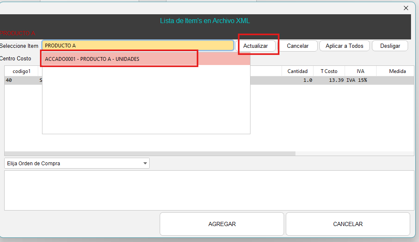Click the Medida column header
Image resolution: width=419 pixels, height=242 pixels.
coord(397,71)
